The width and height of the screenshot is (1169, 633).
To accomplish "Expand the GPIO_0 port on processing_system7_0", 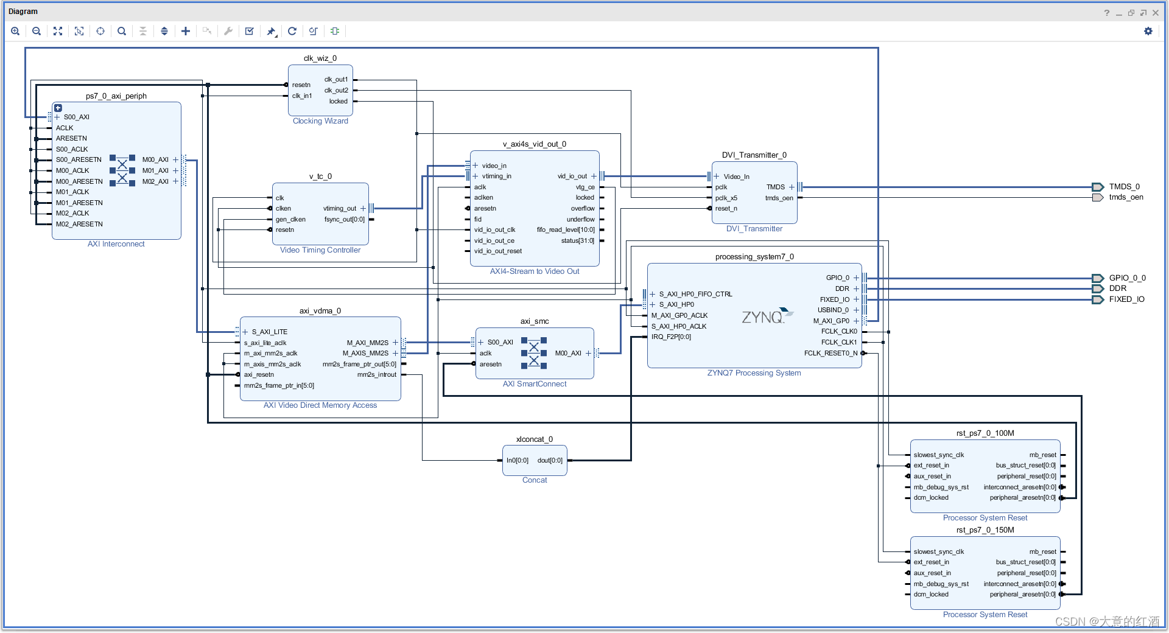I will pos(856,278).
